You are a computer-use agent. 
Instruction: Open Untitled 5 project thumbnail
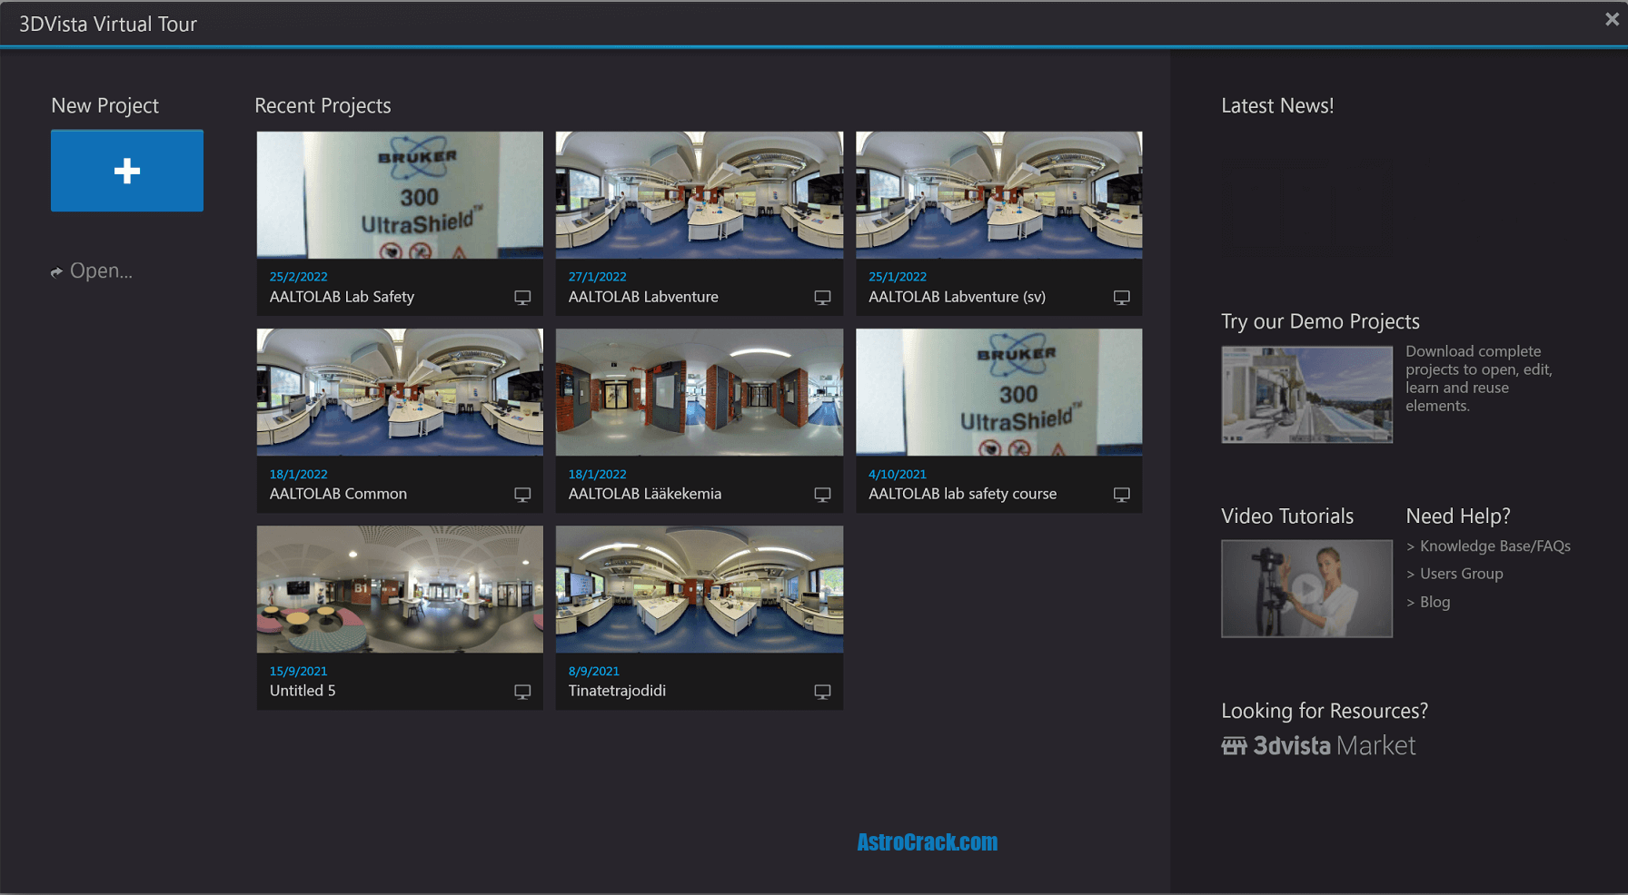[x=400, y=589]
